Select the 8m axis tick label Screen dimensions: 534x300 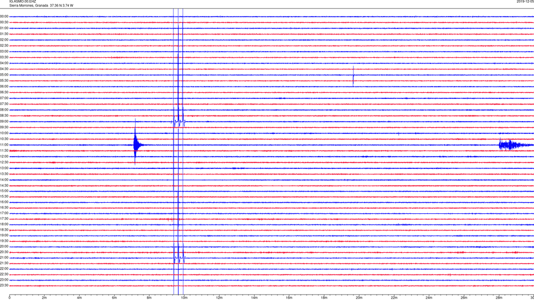[x=149, y=298]
